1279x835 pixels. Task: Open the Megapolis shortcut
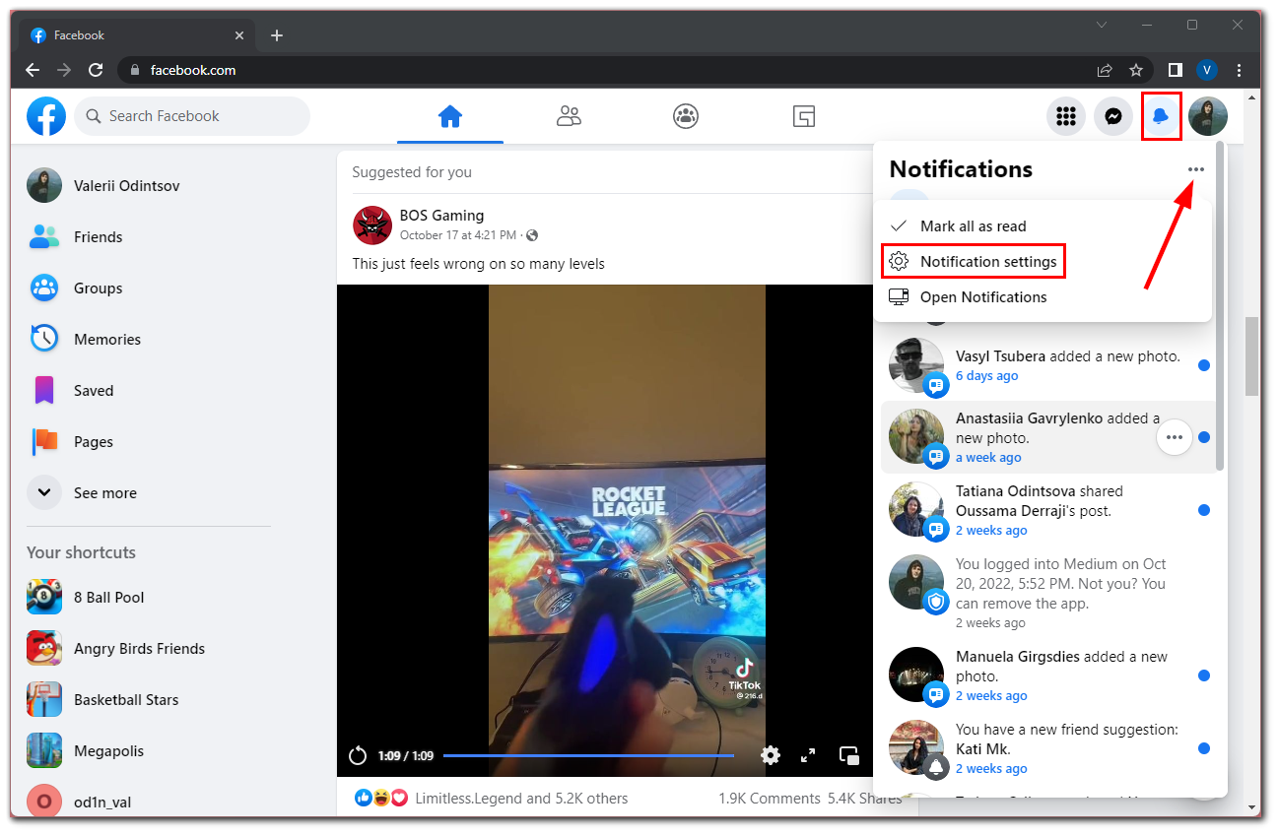coord(148,750)
